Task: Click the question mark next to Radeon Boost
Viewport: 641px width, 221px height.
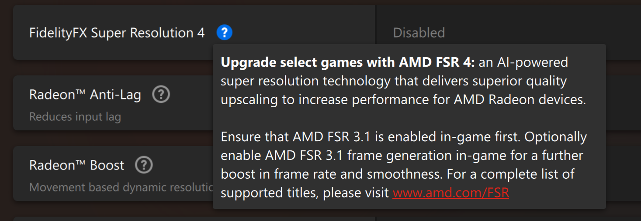Action: 144,165
